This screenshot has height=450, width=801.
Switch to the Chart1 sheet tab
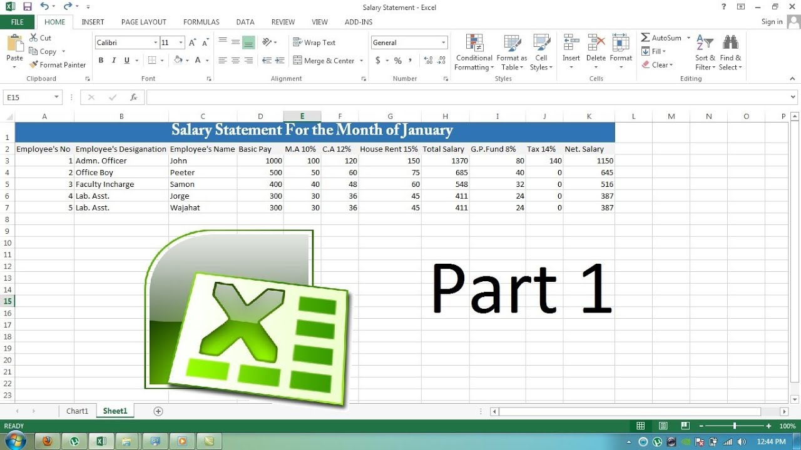coord(78,411)
